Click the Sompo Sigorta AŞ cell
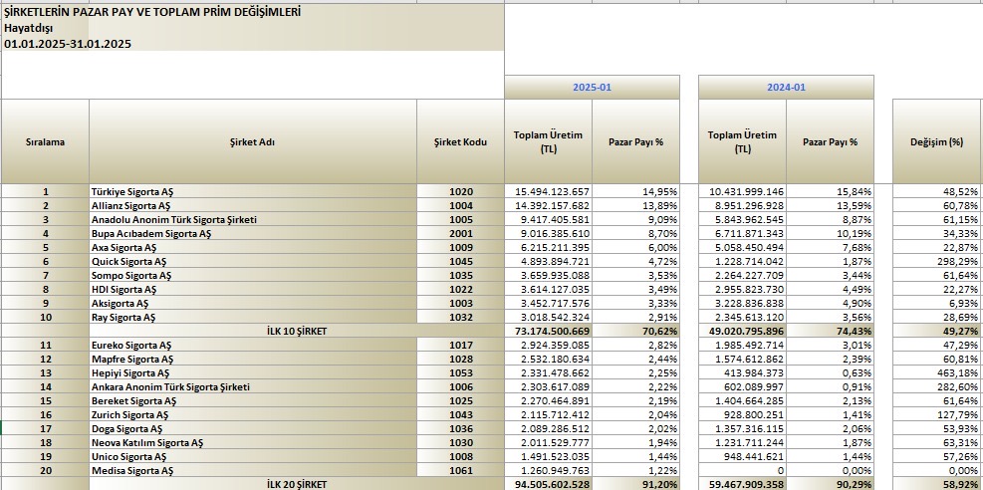The image size is (983, 490). [x=253, y=275]
